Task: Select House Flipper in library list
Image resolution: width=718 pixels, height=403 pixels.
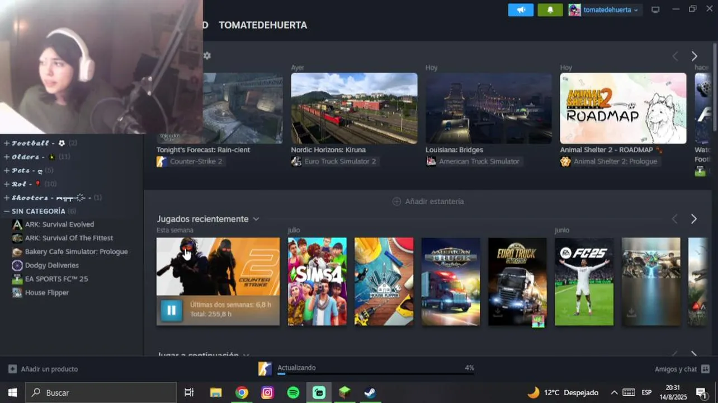Action: click(46, 293)
